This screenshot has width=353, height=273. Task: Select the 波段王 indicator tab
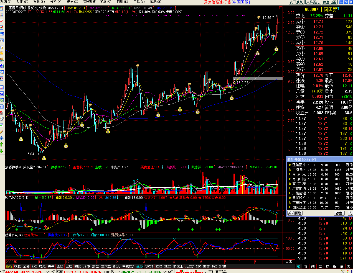pos(178,266)
